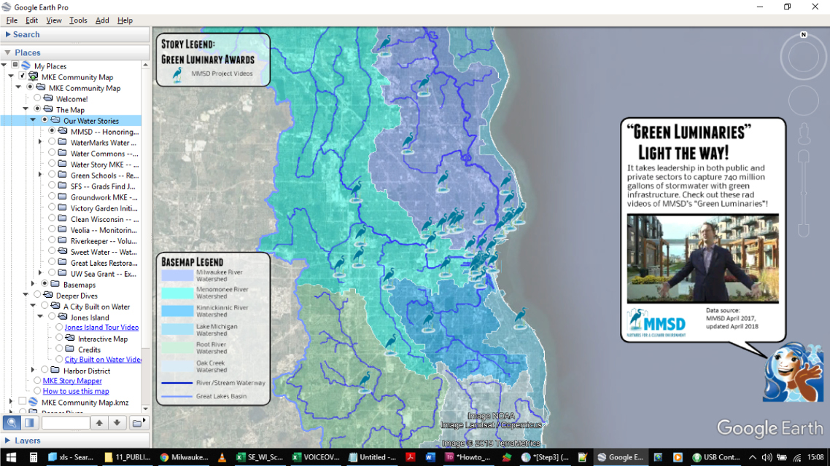Image resolution: width=830 pixels, height=466 pixels.
Task: Select the UW Sea Grant tree item
Action: [104, 274]
